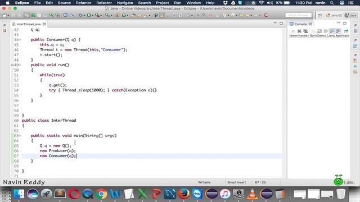Viewport: 360px width, 202px height.
Task: Open the Back navigation history dropdown
Action: tap(251, 15)
